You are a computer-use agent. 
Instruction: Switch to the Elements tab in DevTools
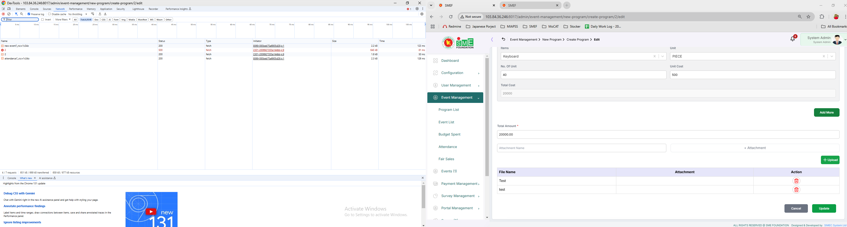pos(21,9)
